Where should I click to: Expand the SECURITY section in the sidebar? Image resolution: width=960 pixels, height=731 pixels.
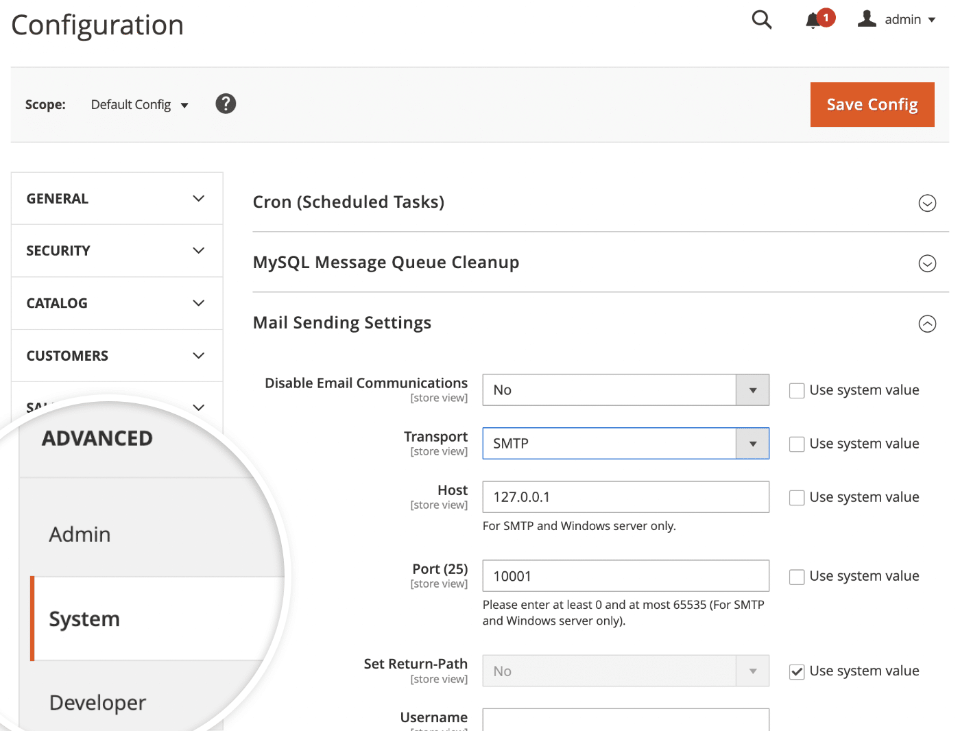117,251
